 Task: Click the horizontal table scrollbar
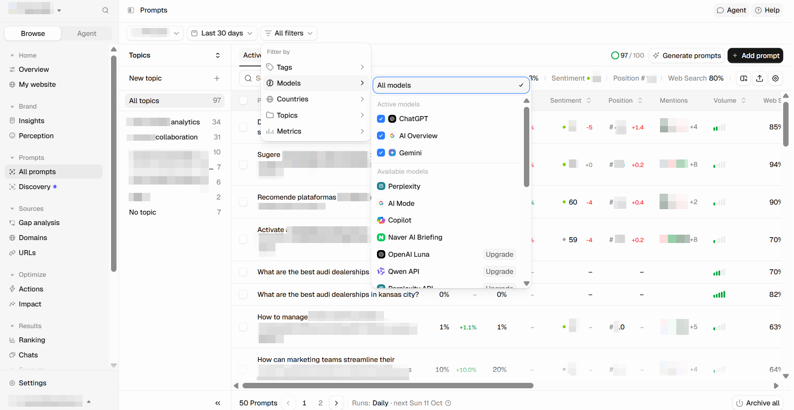(x=388, y=386)
